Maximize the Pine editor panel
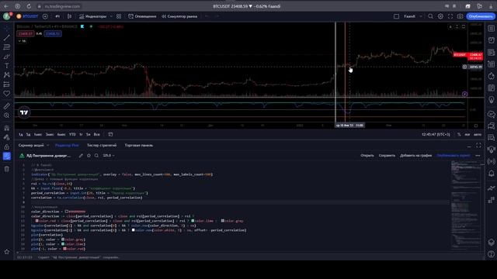 click(x=478, y=146)
